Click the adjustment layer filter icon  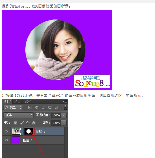pyautogui.click(x=37, y=107)
